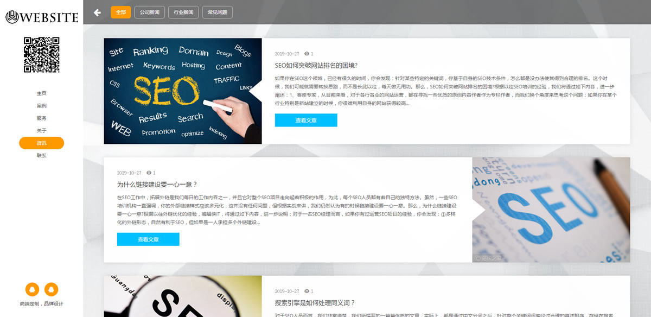Open article title 搜索引擎是如何处理同义词?
This screenshot has height=317, width=651.
tap(315, 302)
